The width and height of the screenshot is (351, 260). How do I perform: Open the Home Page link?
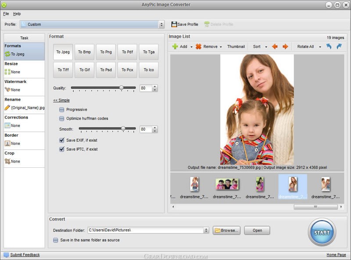tap(336, 255)
